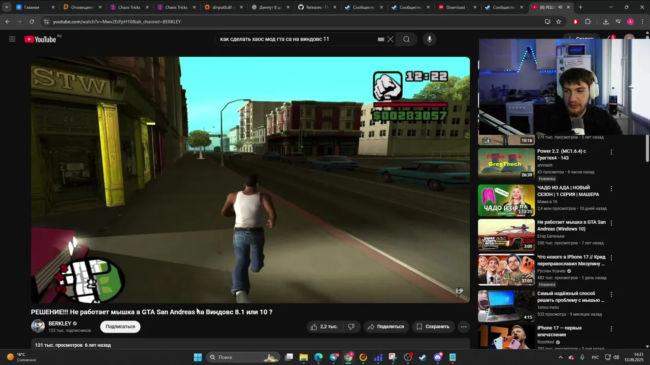Subscribe with the Подписаться button
The width and height of the screenshot is (650, 365).
tap(120, 326)
